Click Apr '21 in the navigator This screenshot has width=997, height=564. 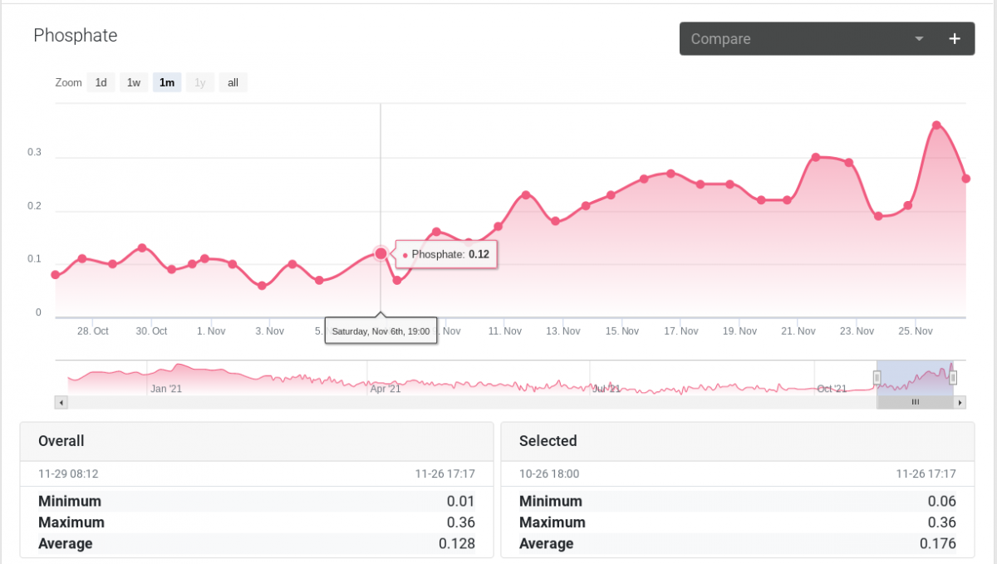tap(386, 388)
